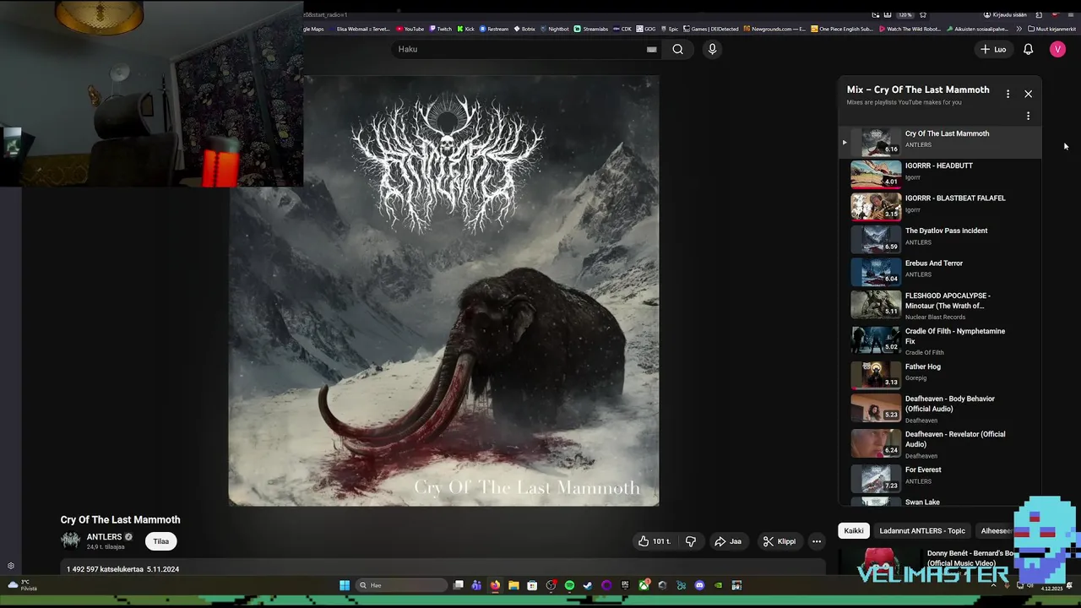Open the ANTLERS channel name link

[x=104, y=537]
